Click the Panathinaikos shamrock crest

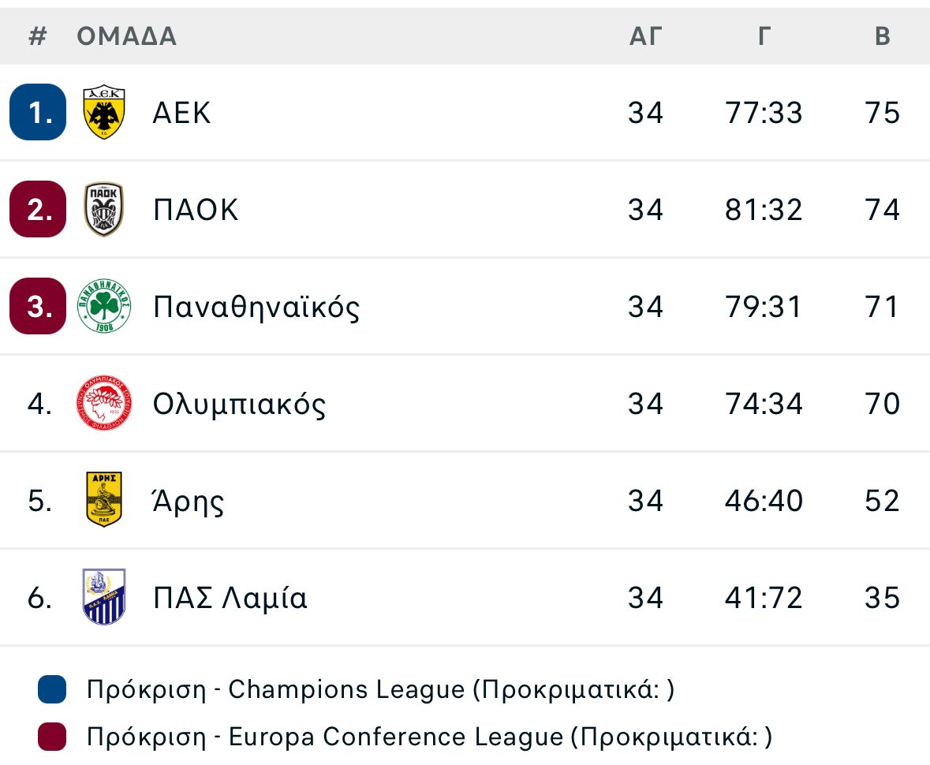click(104, 306)
